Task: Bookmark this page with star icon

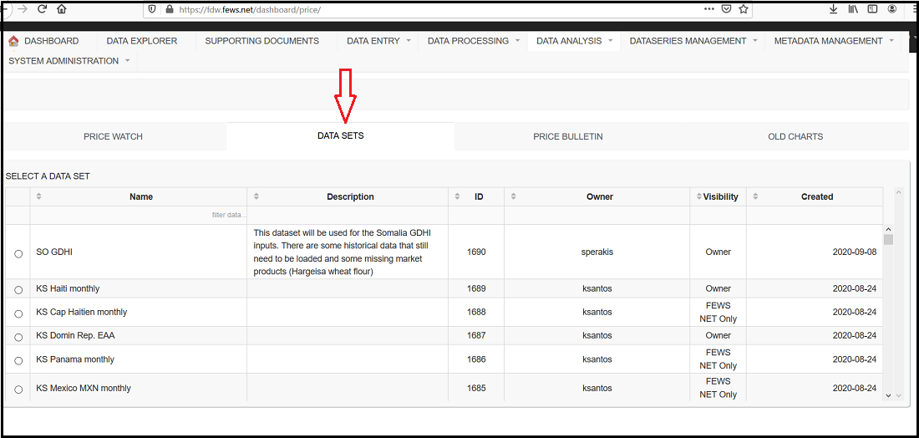Action: (x=744, y=9)
